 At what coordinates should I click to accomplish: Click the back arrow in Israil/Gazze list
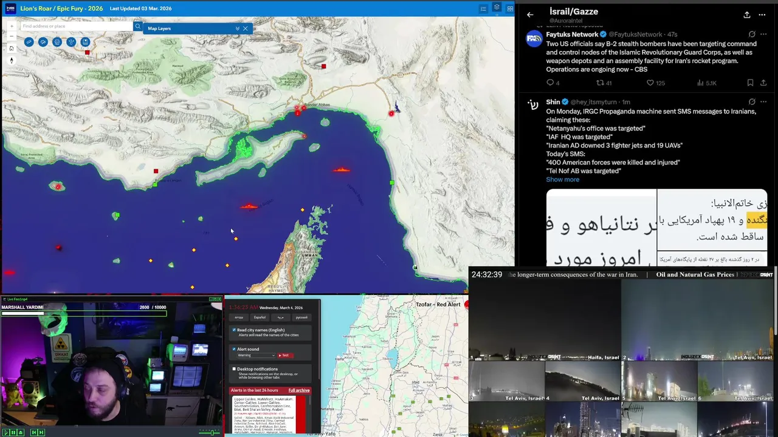click(530, 15)
